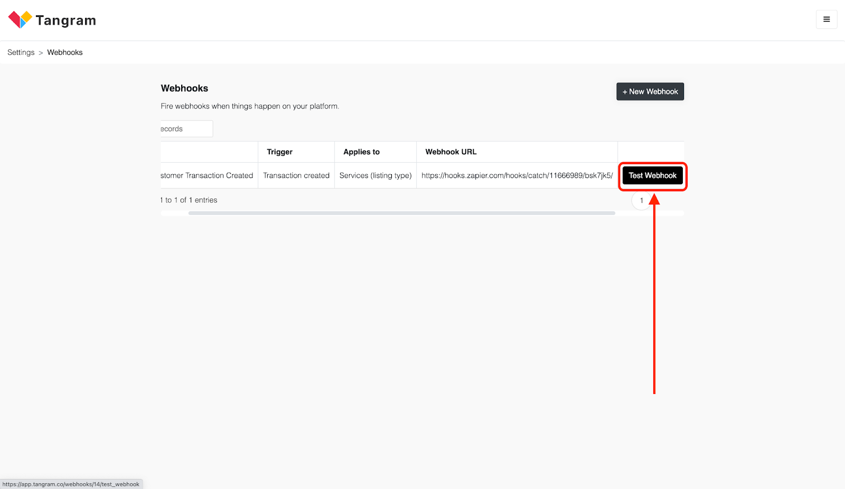Go to pagination page 1
The width and height of the screenshot is (845, 489).
point(642,200)
